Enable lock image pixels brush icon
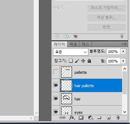 click(x=77, y=61)
